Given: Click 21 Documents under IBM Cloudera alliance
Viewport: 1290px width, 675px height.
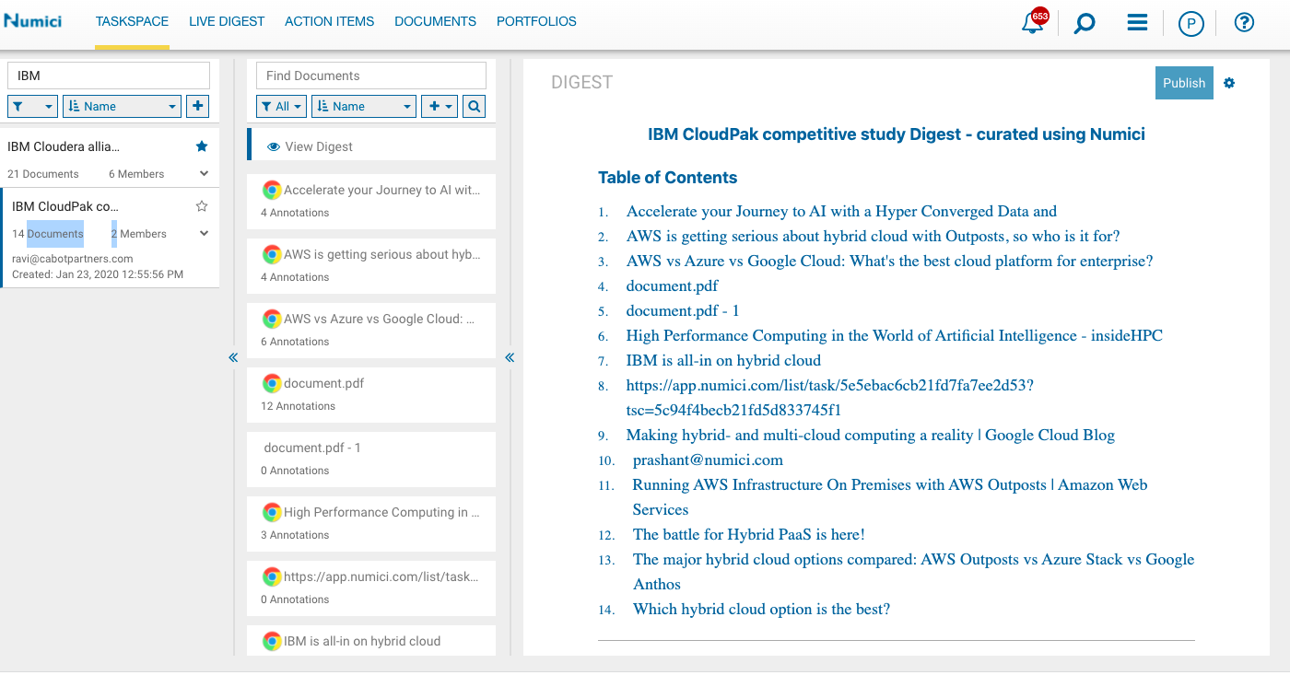Looking at the screenshot, I should (43, 174).
